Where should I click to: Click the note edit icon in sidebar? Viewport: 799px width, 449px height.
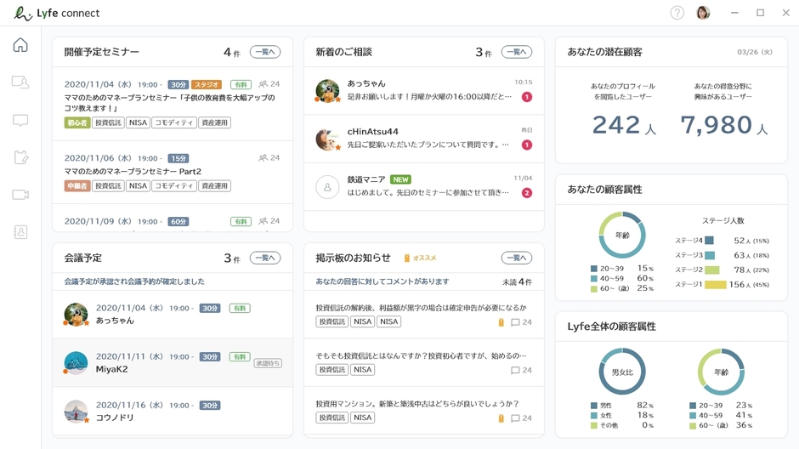pos(20,157)
